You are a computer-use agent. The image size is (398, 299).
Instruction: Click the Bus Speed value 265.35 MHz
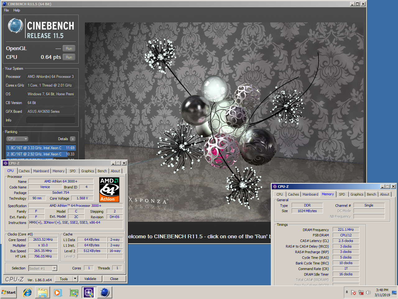click(43, 251)
